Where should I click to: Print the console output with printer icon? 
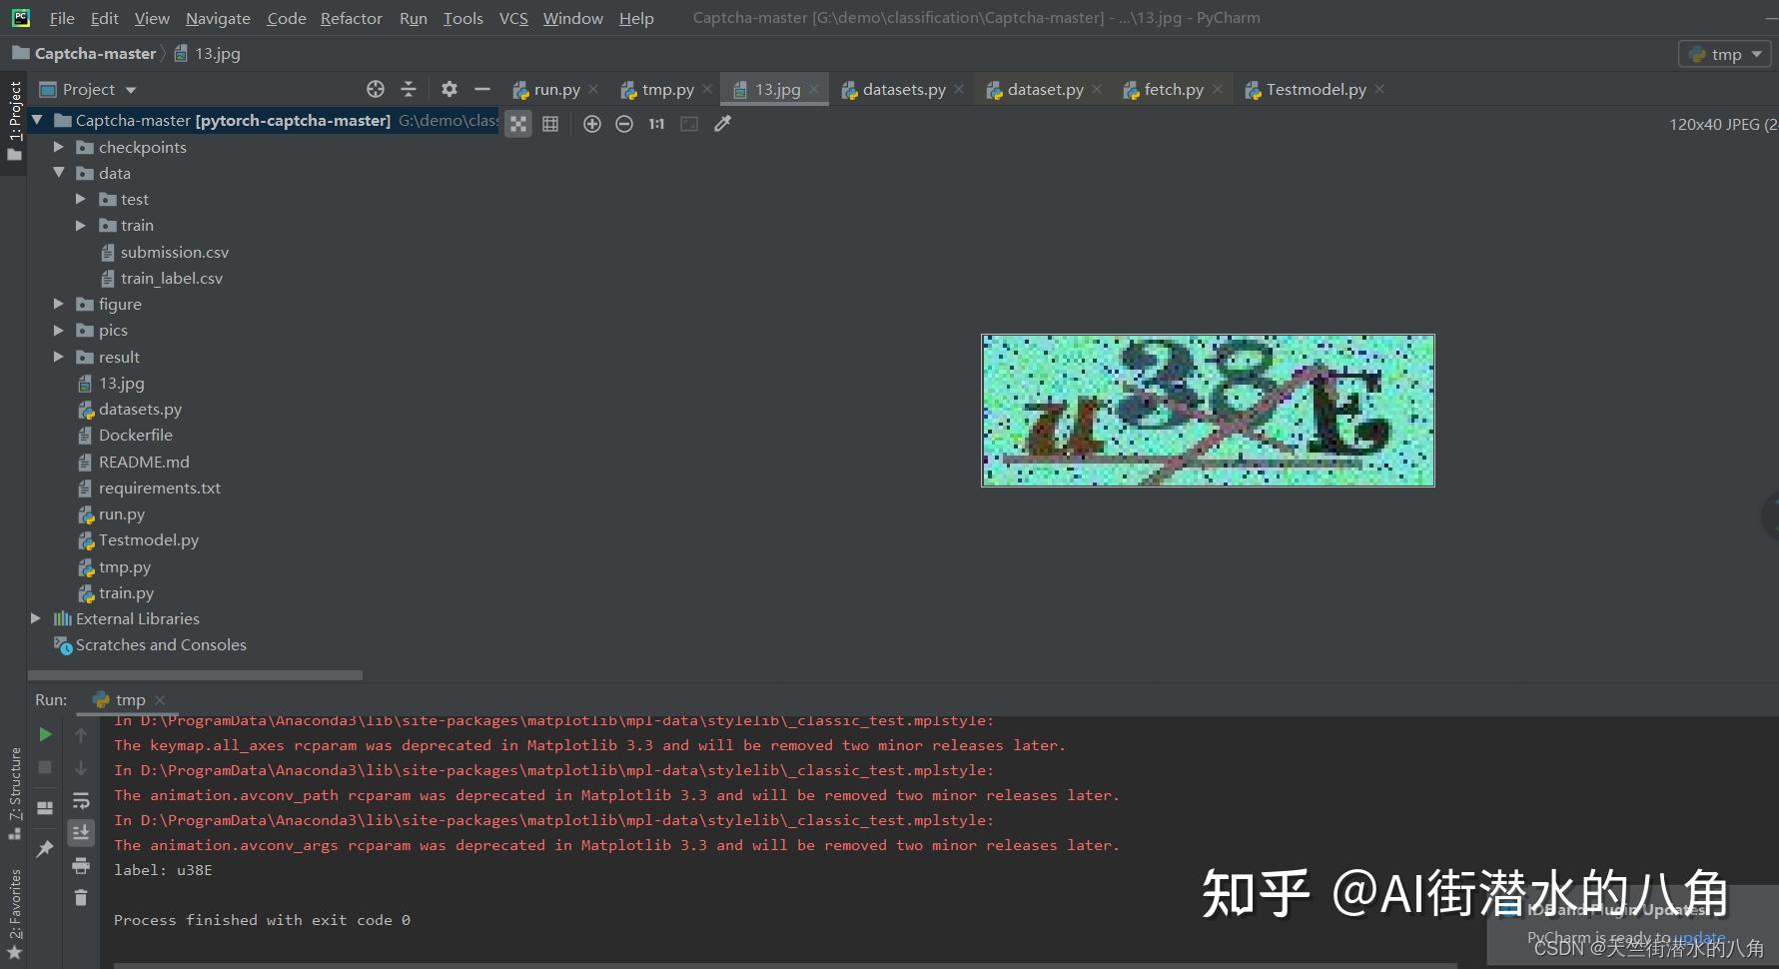pos(81,865)
